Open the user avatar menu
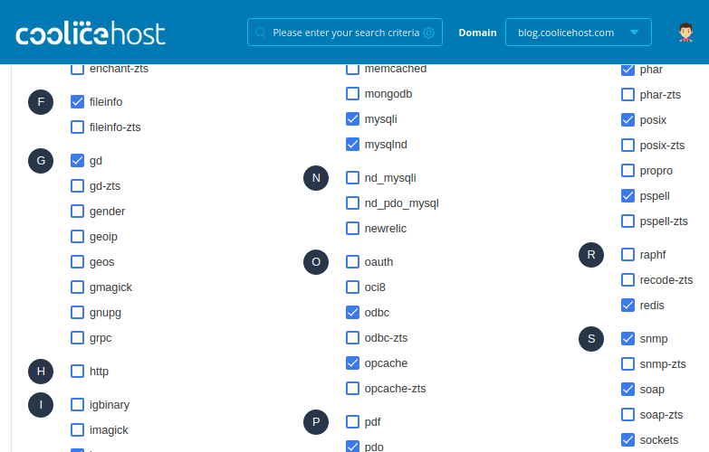Screen dimensions: 709x452 [685, 33]
